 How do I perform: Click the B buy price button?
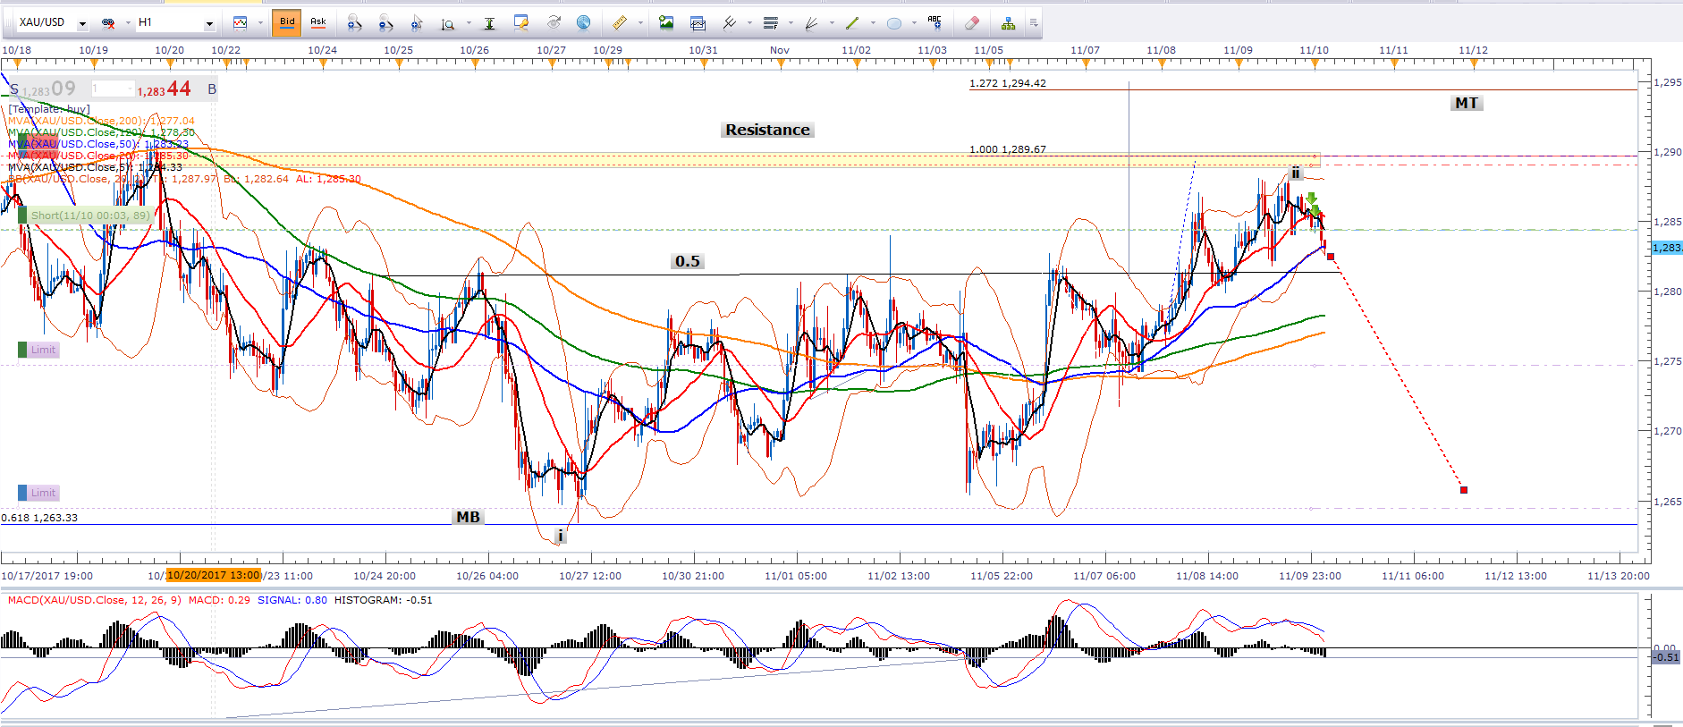pyautogui.click(x=212, y=89)
